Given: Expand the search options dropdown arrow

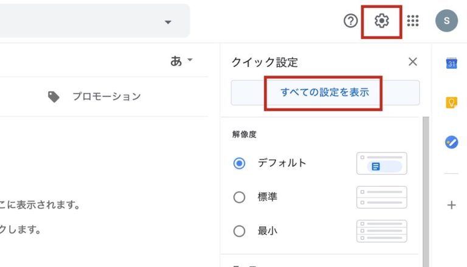Looking at the screenshot, I should click(x=167, y=23).
